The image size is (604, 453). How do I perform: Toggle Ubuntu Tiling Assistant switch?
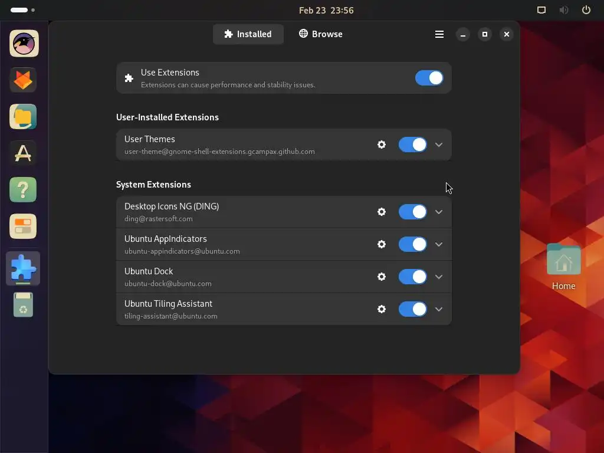pyautogui.click(x=412, y=309)
